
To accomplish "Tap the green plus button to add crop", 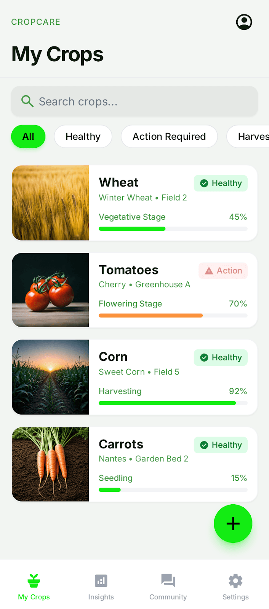I will (233, 523).
